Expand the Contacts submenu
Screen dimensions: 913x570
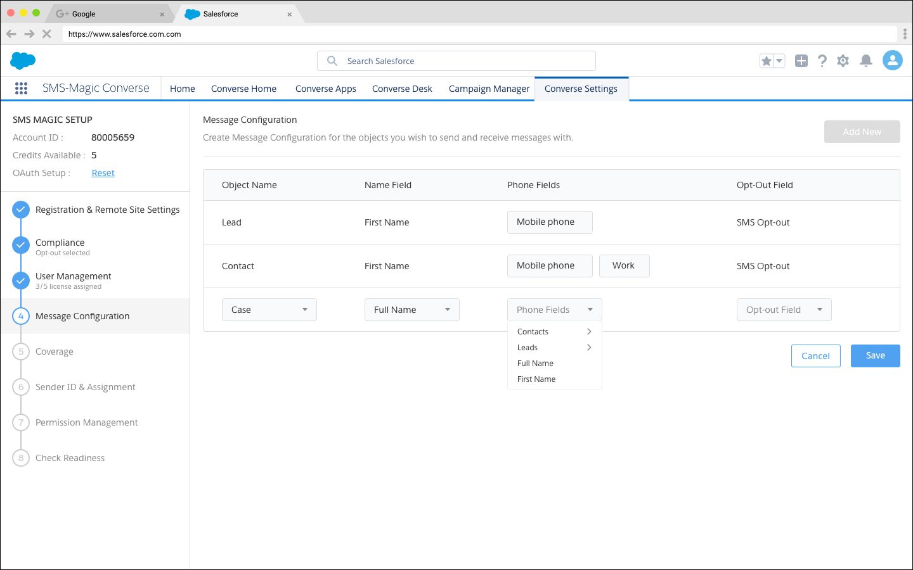[555, 332]
